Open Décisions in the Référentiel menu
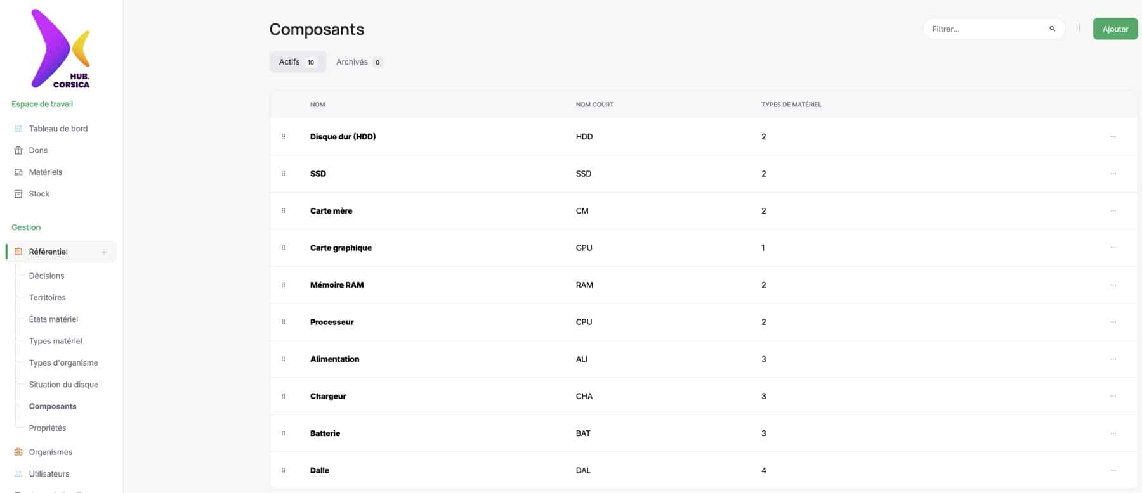Image resolution: width=1142 pixels, height=493 pixels. [x=46, y=276]
